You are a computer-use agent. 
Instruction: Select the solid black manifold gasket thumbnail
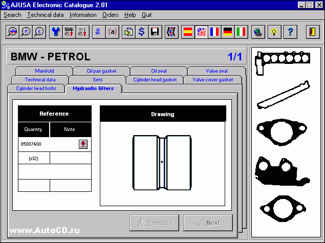tap(283, 171)
